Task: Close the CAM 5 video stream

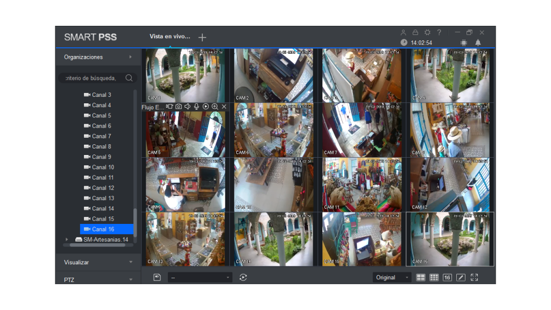Action: coord(224,107)
